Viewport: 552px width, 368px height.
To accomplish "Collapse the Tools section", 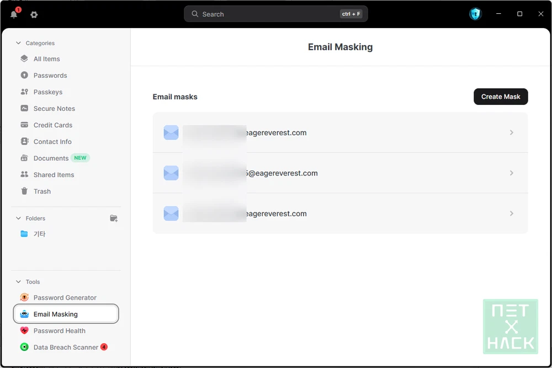I will coord(18,282).
